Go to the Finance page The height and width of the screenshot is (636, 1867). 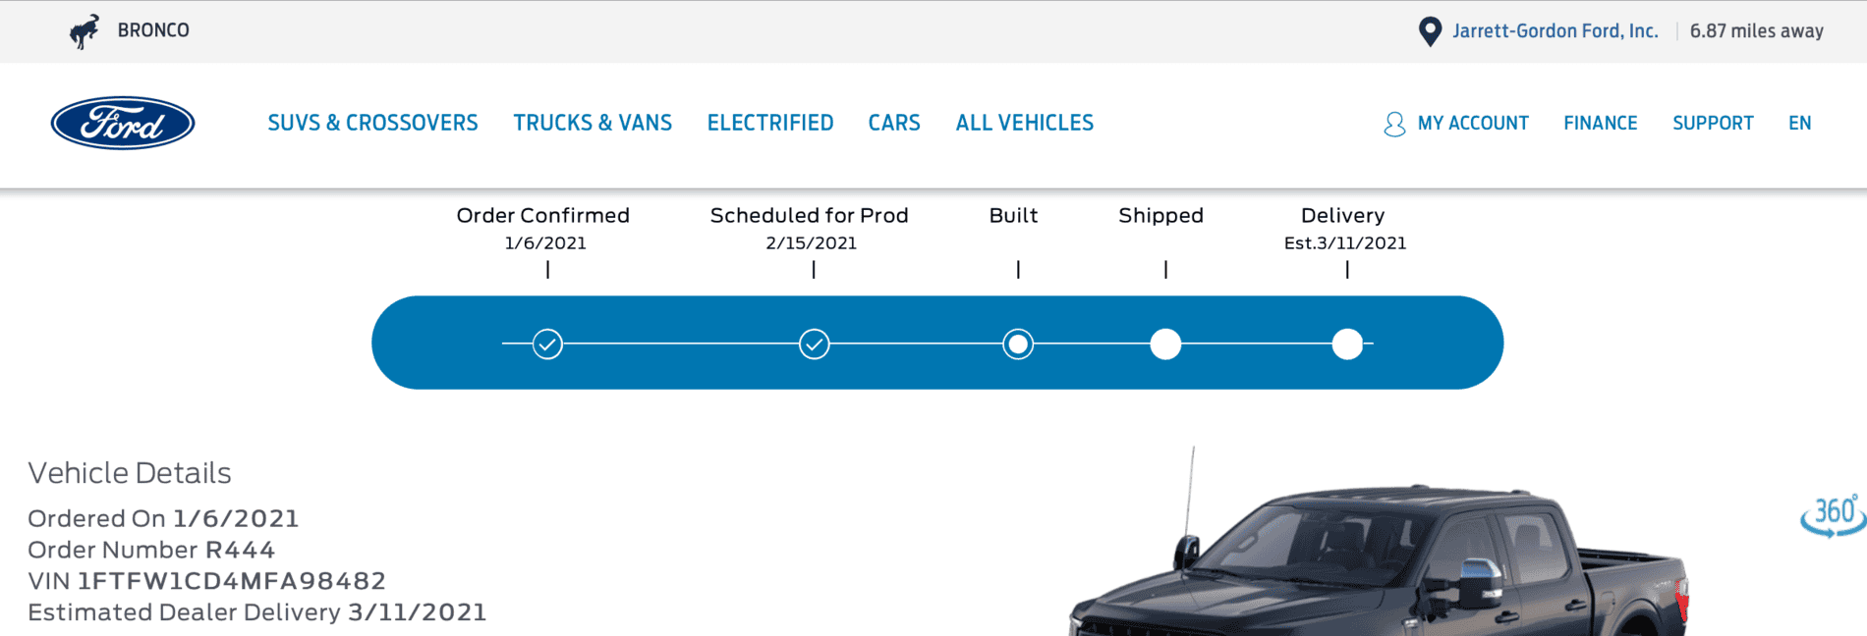[1601, 123]
